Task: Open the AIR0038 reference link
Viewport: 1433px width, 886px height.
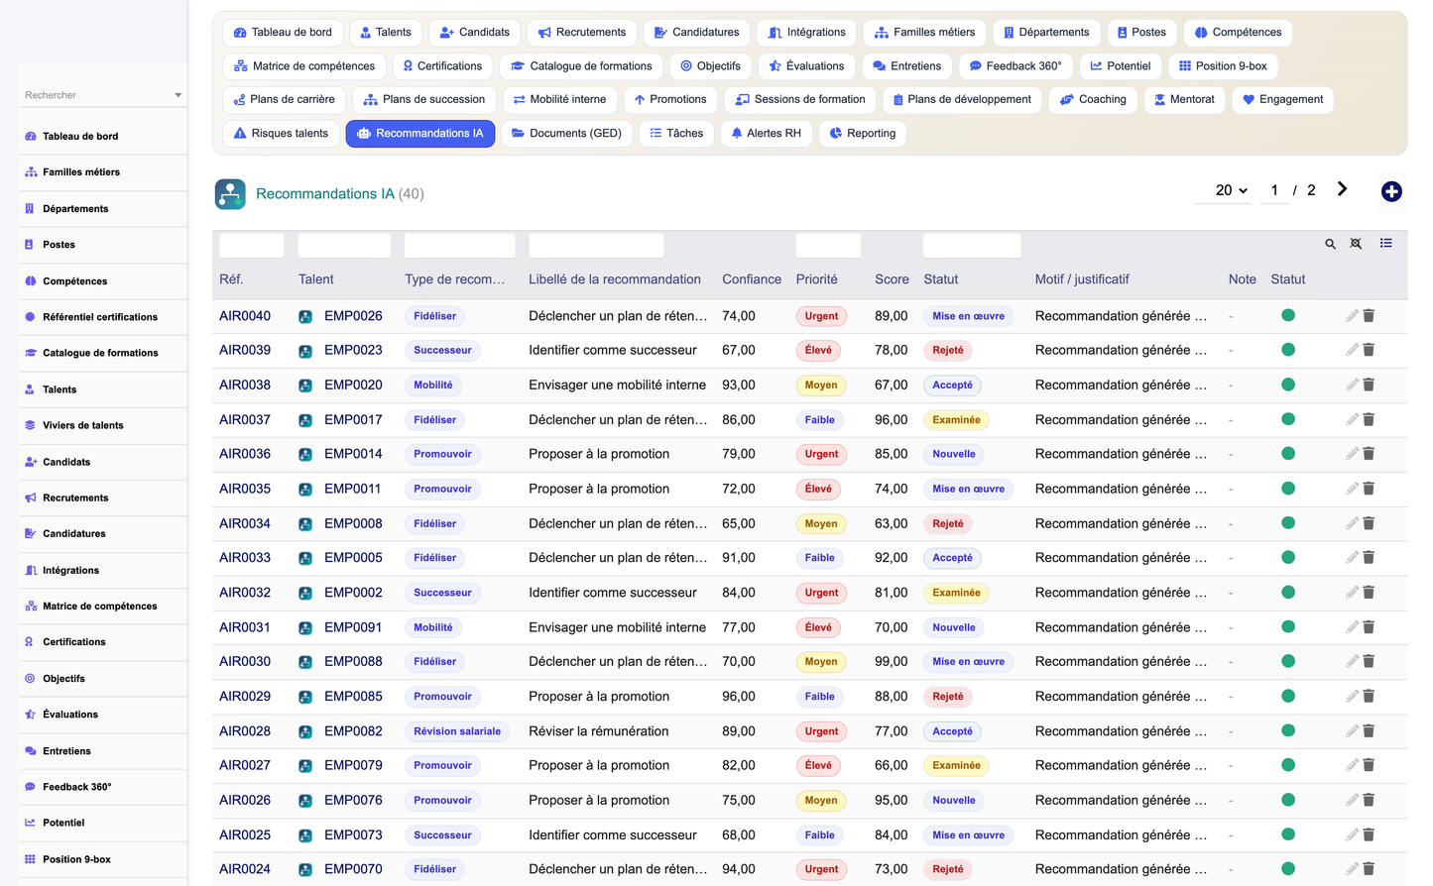Action: 245,385
